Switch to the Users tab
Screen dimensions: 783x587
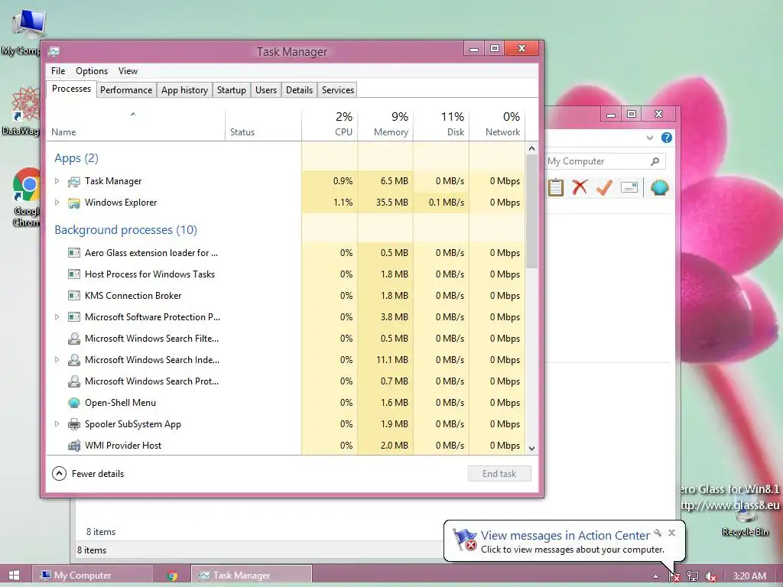click(265, 90)
